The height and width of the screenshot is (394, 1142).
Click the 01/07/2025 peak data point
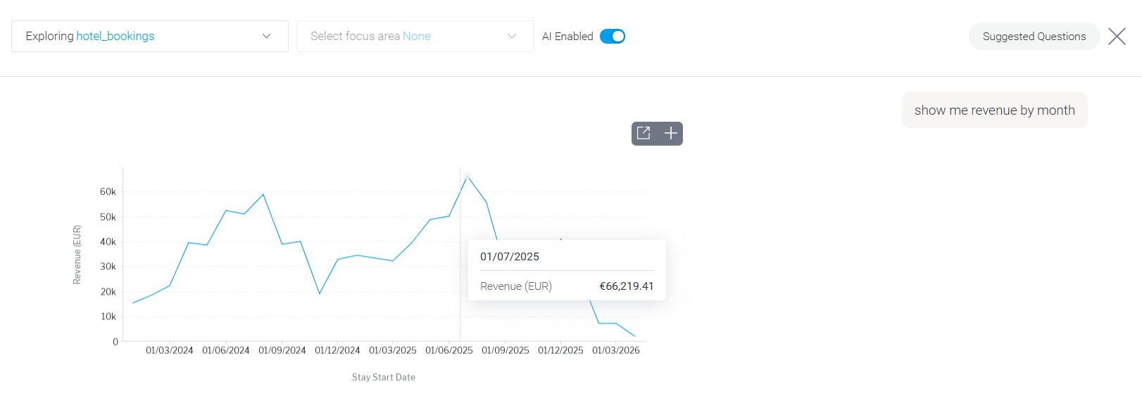point(467,176)
